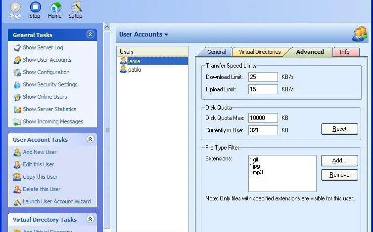Click the Show User Accounts icon
373x232 pixels.
[17, 60]
